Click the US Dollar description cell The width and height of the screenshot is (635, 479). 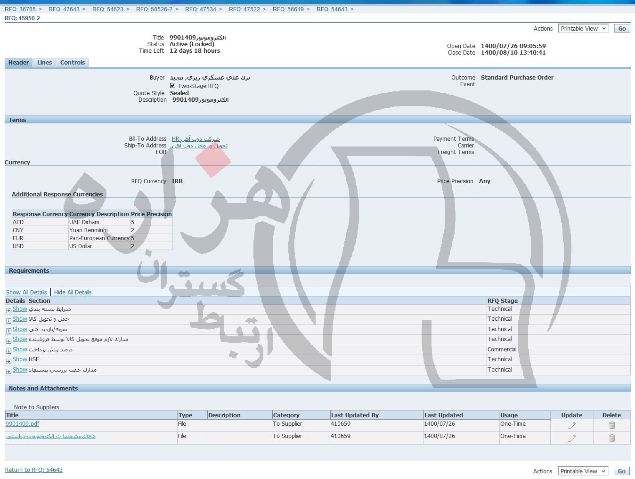click(x=99, y=246)
